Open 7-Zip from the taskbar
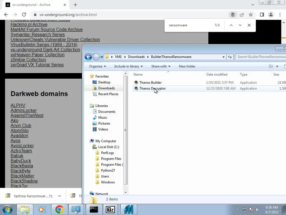The width and height of the screenshot is (286, 215). click(110, 209)
